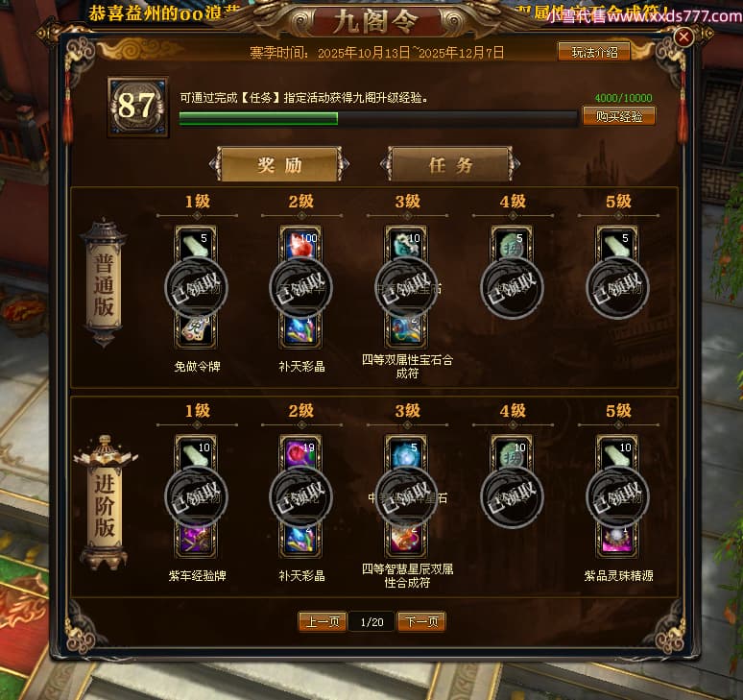Click 进阶版 level 2 purple gem icon

coord(300,453)
